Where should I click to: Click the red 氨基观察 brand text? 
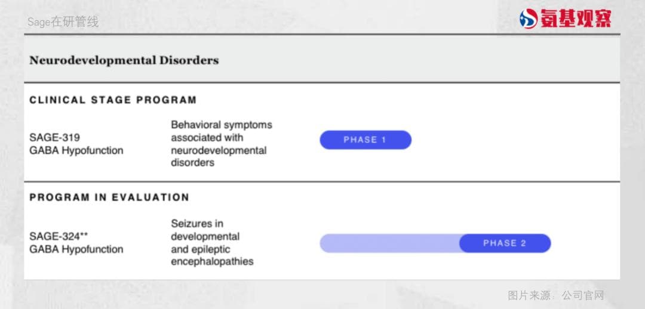pyautogui.click(x=576, y=19)
